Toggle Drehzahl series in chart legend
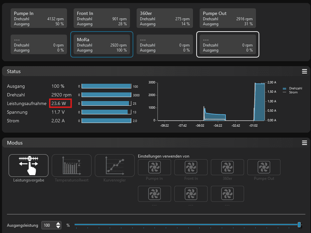311x233 pixels. coord(292,88)
